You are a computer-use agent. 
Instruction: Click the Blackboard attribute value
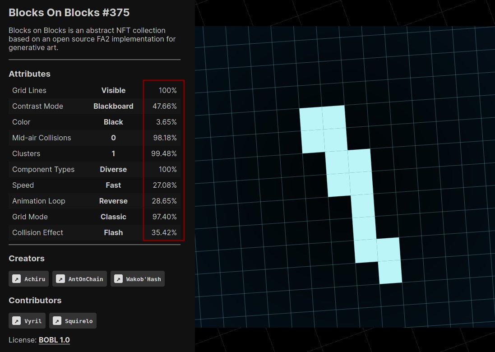pyautogui.click(x=113, y=106)
